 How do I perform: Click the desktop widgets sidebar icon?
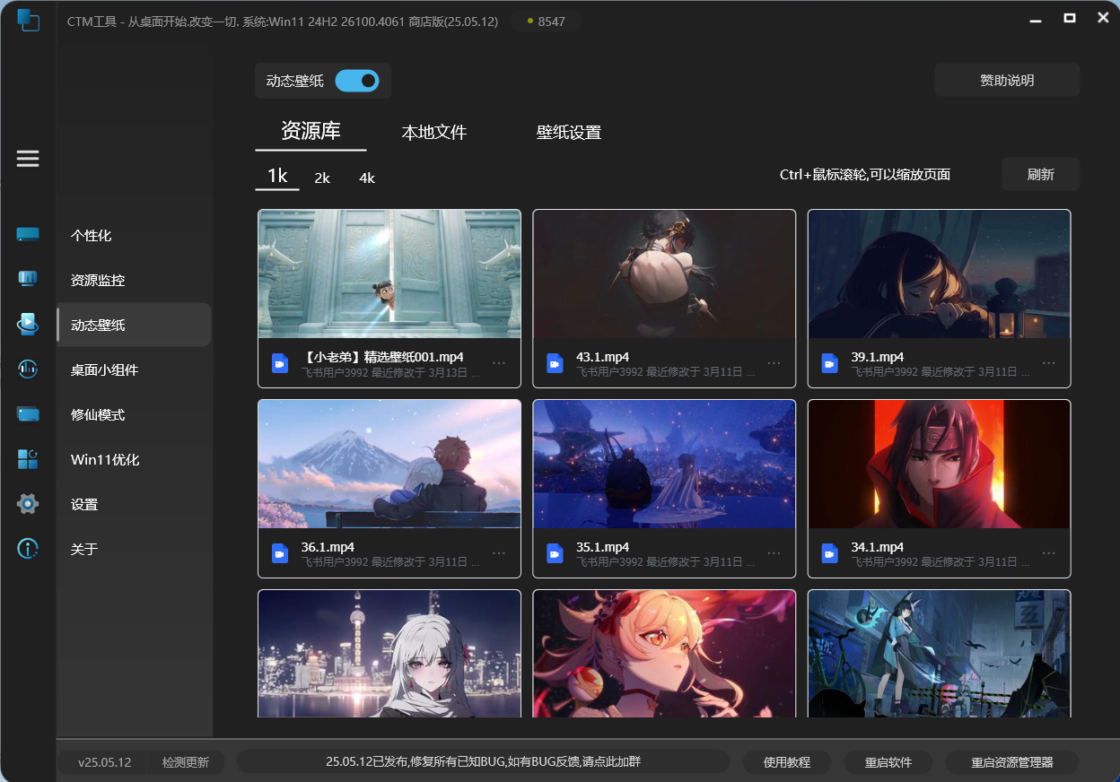pyautogui.click(x=28, y=369)
